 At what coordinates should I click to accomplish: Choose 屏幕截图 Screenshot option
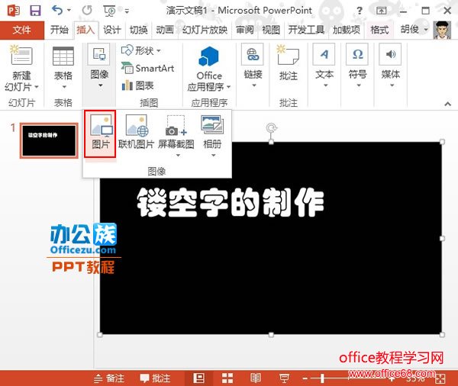[x=176, y=135]
